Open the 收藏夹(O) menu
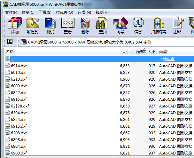194x158 pixels. point(65,12)
